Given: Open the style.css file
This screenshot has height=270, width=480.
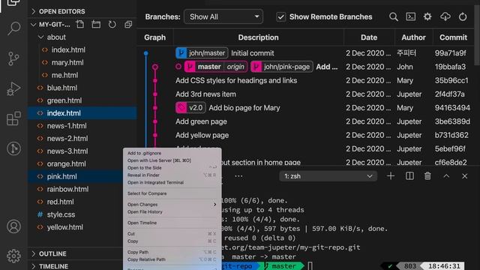Looking at the screenshot, I should [x=61, y=214].
